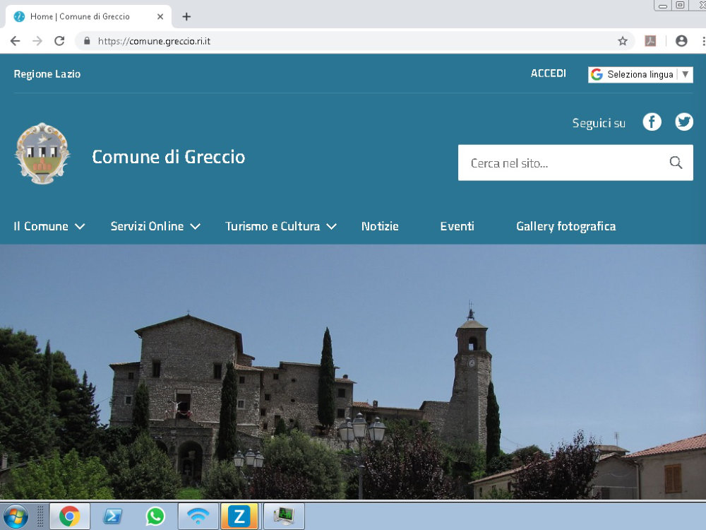The width and height of the screenshot is (706, 530).
Task: Click the browser forward arrow
Action: coord(37,41)
